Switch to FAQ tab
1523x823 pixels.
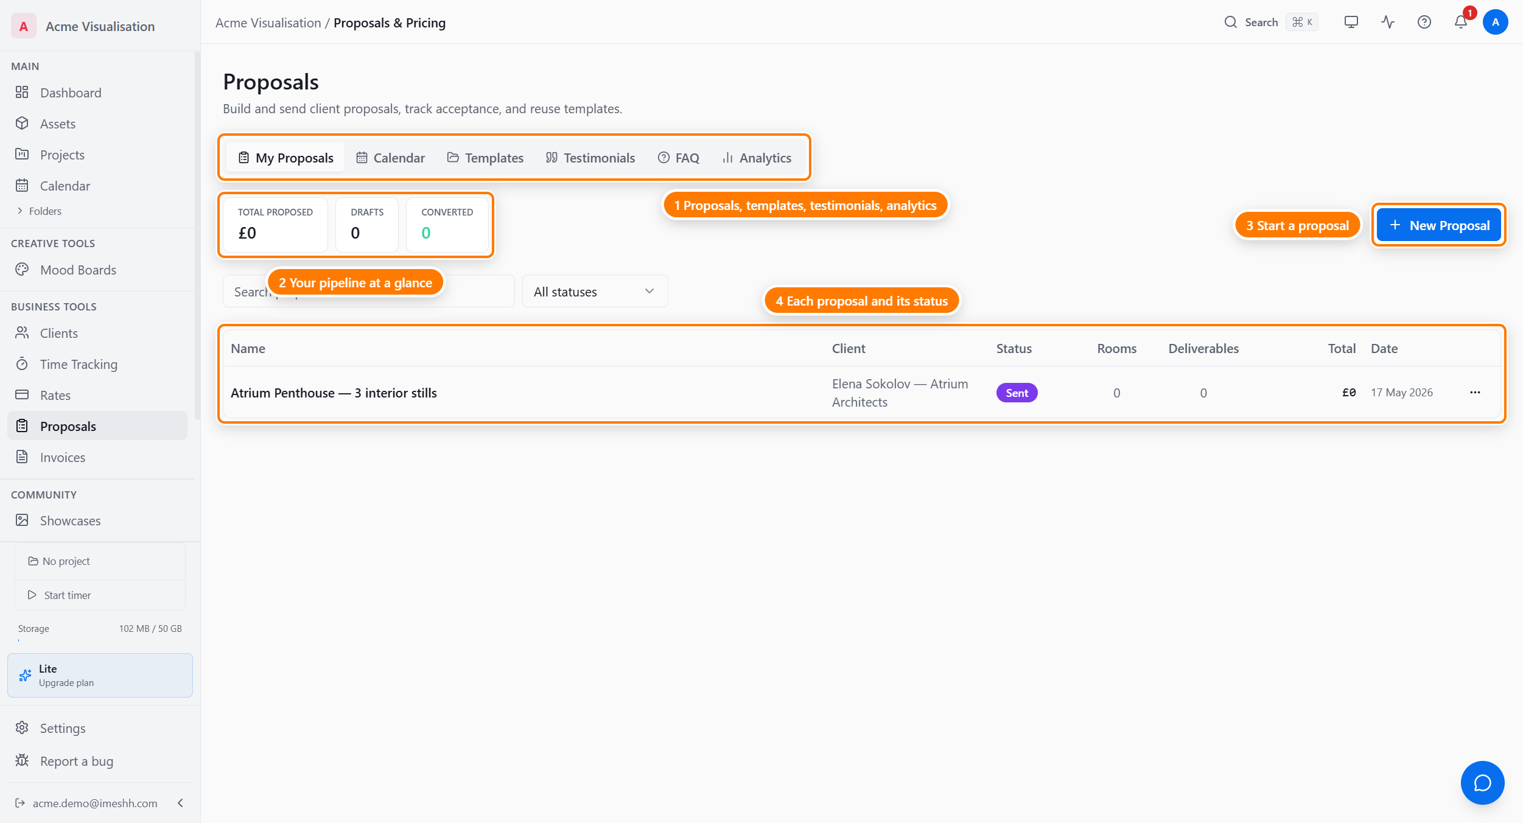click(679, 158)
